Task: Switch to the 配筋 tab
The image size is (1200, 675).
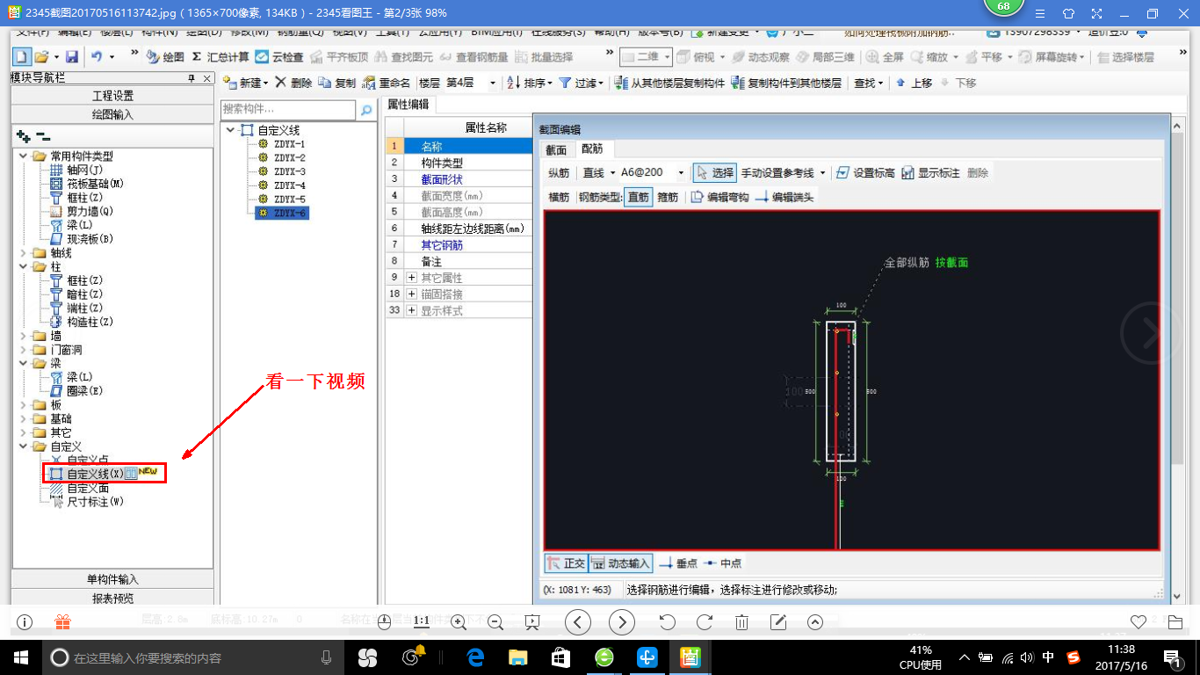Action: click(x=593, y=149)
